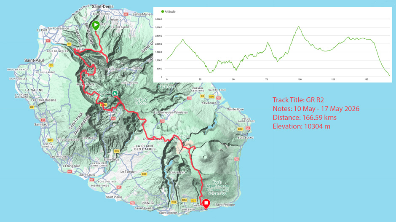Click the Saint Joseph label
This screenshot has width=396, height=222.
(168, 213)
